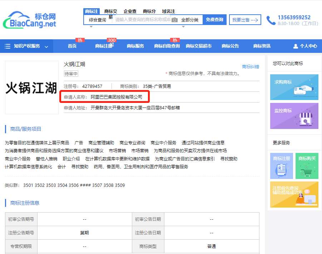Click the 广告 service item
322x254 pixels.
(x=79, y=143)
